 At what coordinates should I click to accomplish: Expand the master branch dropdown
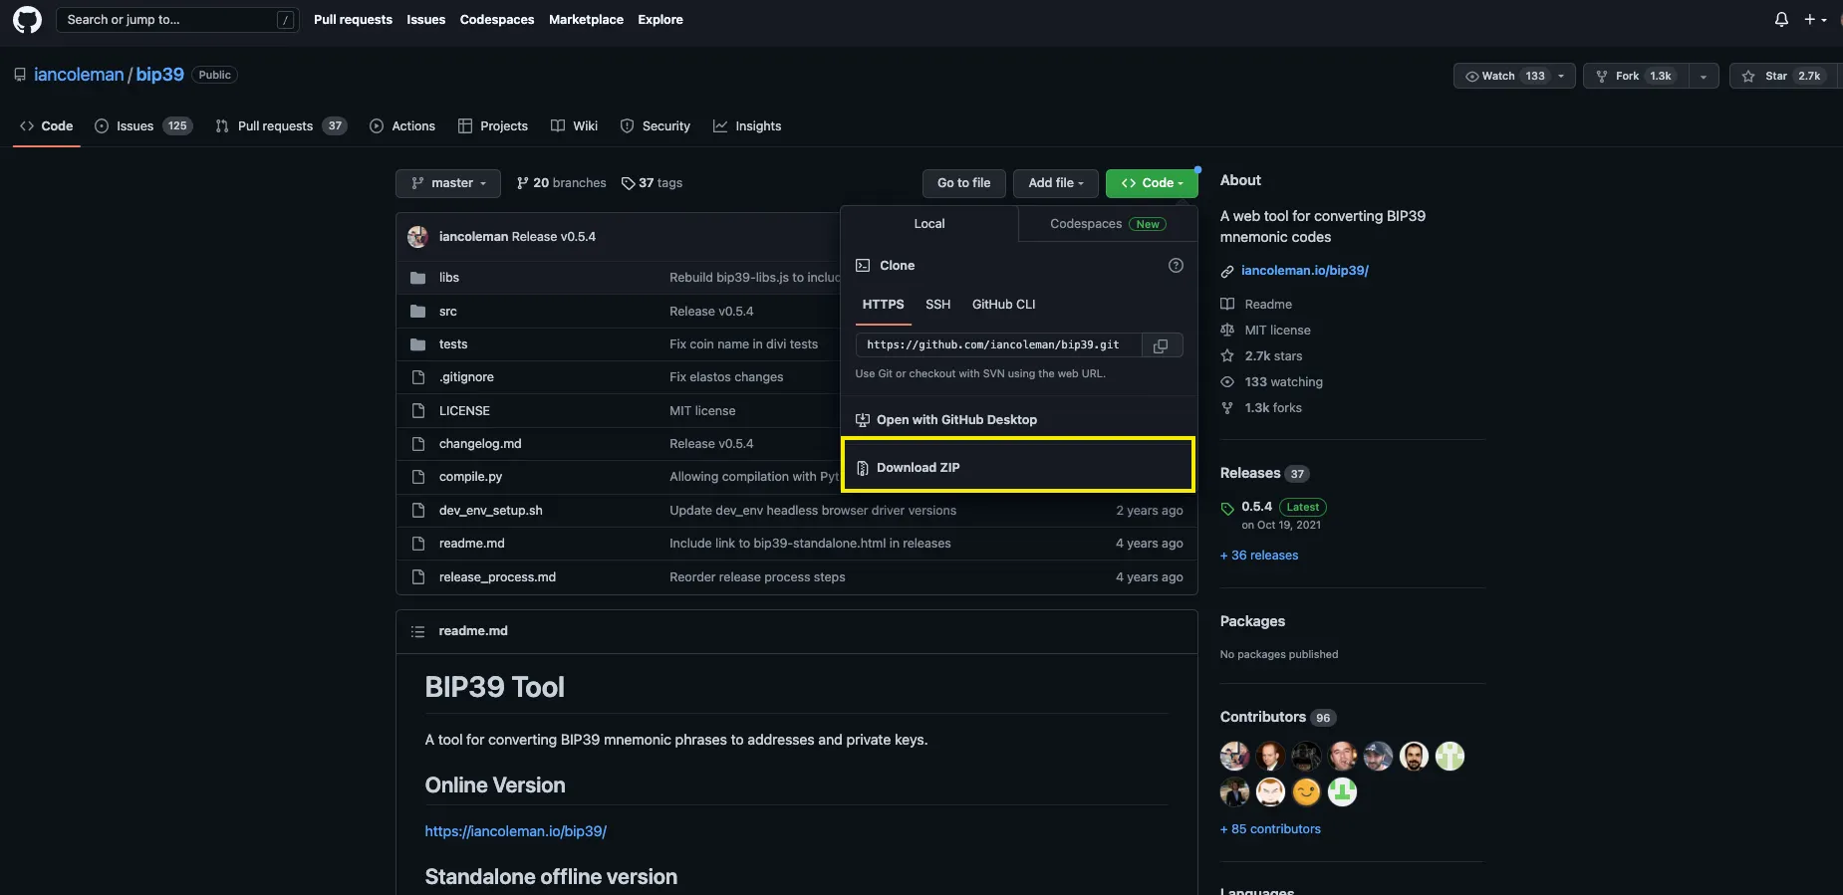(448, 183)
